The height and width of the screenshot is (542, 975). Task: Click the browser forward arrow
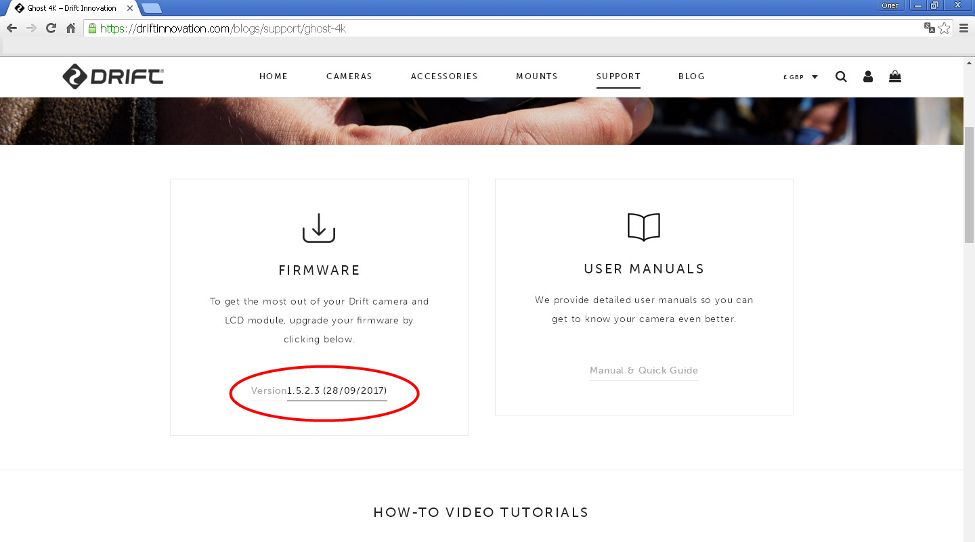tap(31, 28)
